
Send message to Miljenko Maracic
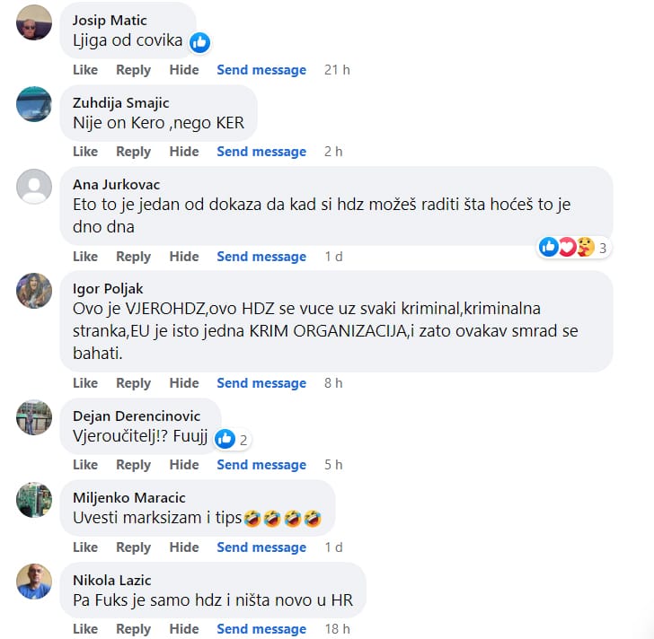pyautogui.click(x=261, y=547)
